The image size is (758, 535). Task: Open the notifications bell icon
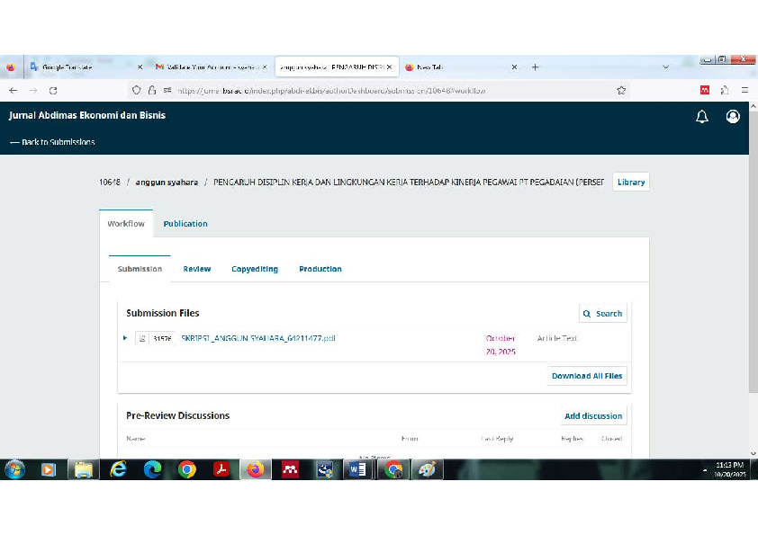[x=702, y=116]
